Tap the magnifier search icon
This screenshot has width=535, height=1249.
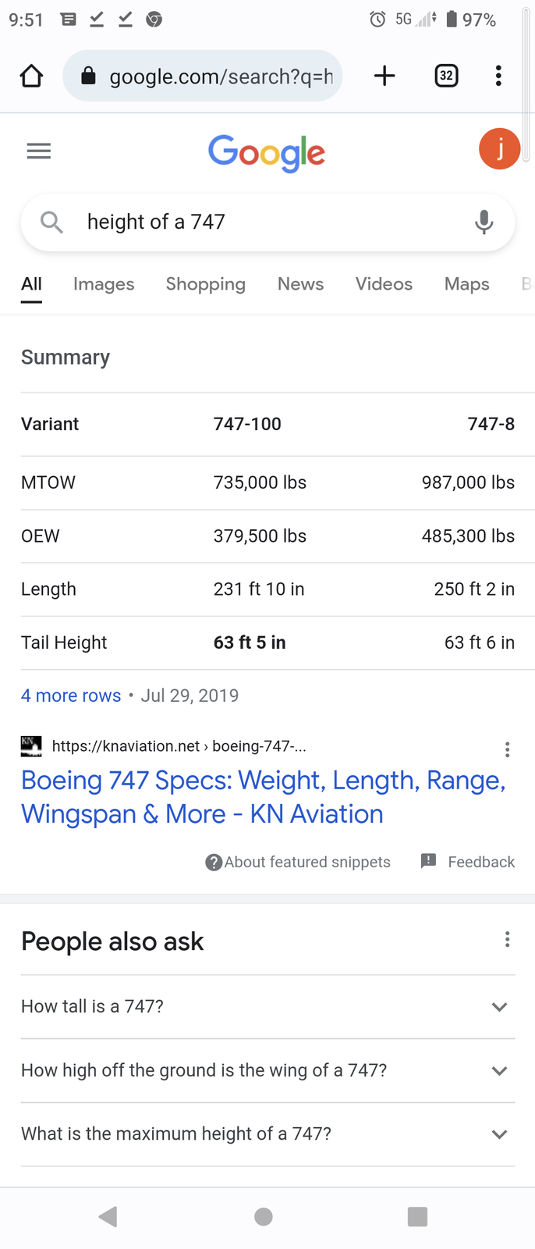pos(51,222)
